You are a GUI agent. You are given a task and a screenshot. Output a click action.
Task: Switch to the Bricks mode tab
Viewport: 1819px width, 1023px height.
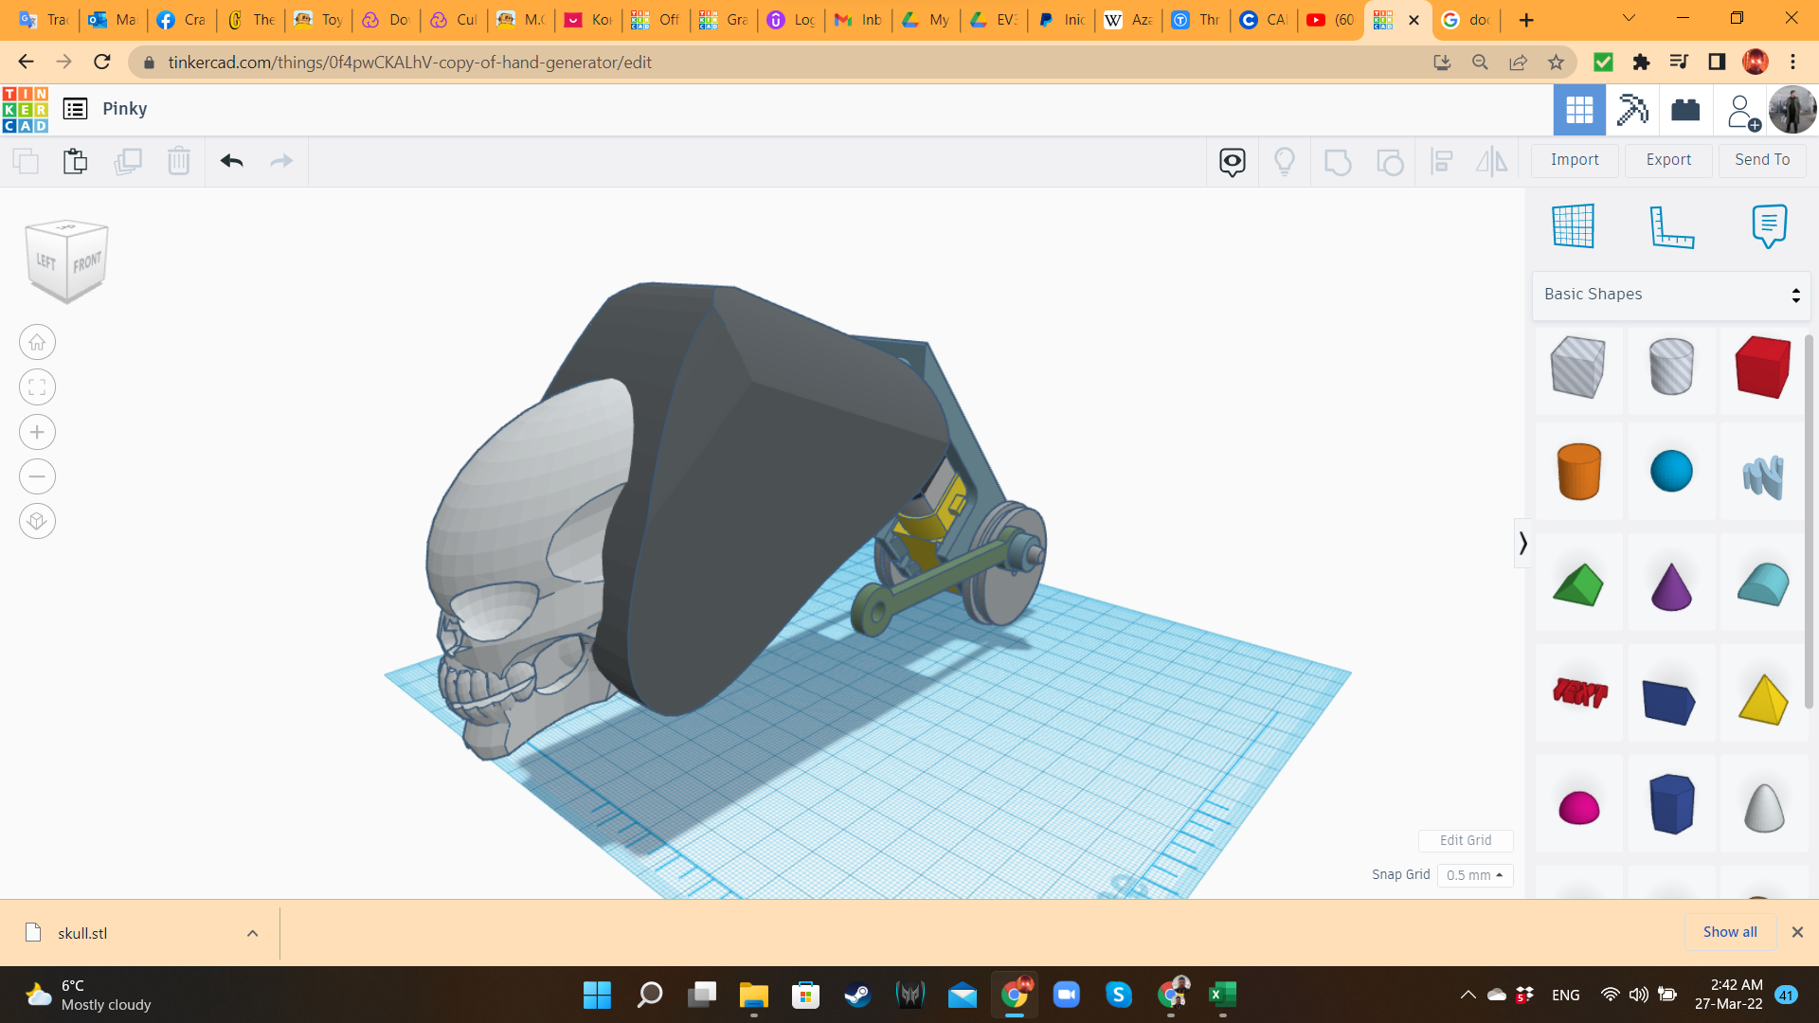[x=1685, y=110]
